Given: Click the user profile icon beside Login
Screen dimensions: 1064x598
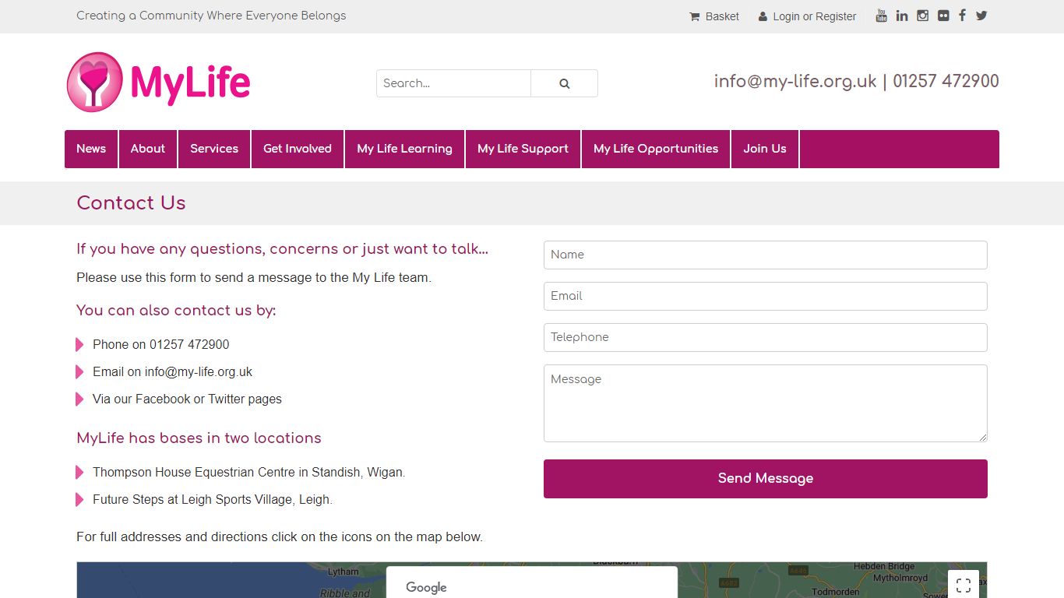Looking at the screenshot, I should pos(763,16).
